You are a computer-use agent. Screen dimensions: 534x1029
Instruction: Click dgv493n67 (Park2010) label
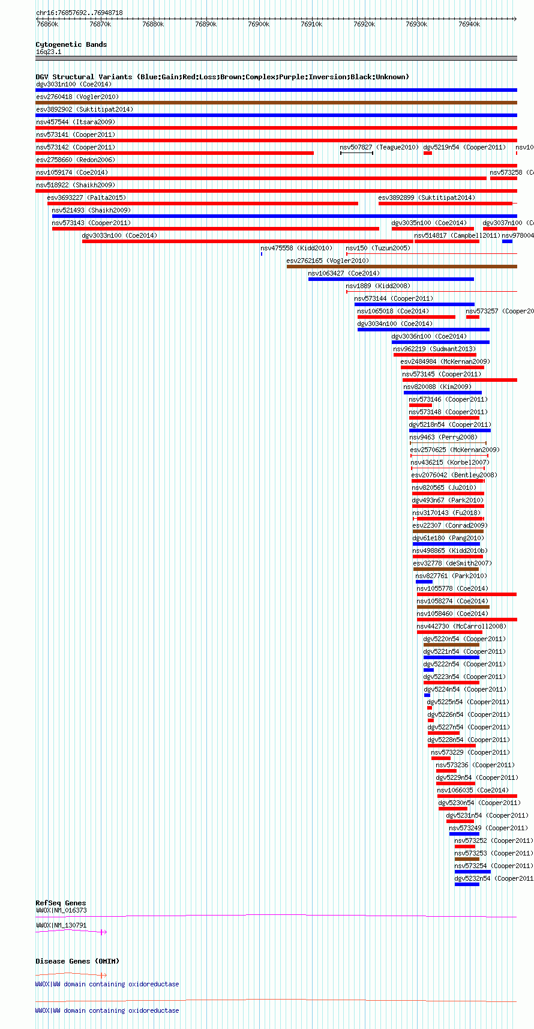point(448,500)
